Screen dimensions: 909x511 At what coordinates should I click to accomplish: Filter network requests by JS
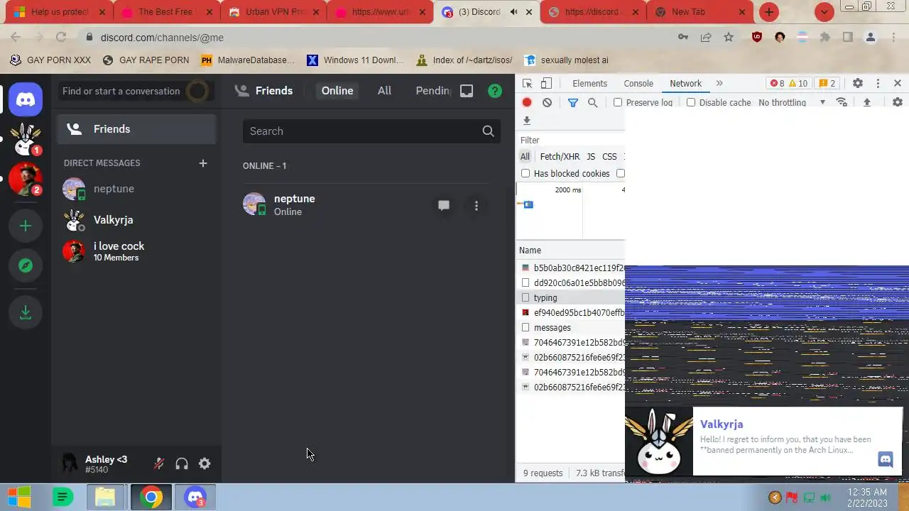coord(591,157)
